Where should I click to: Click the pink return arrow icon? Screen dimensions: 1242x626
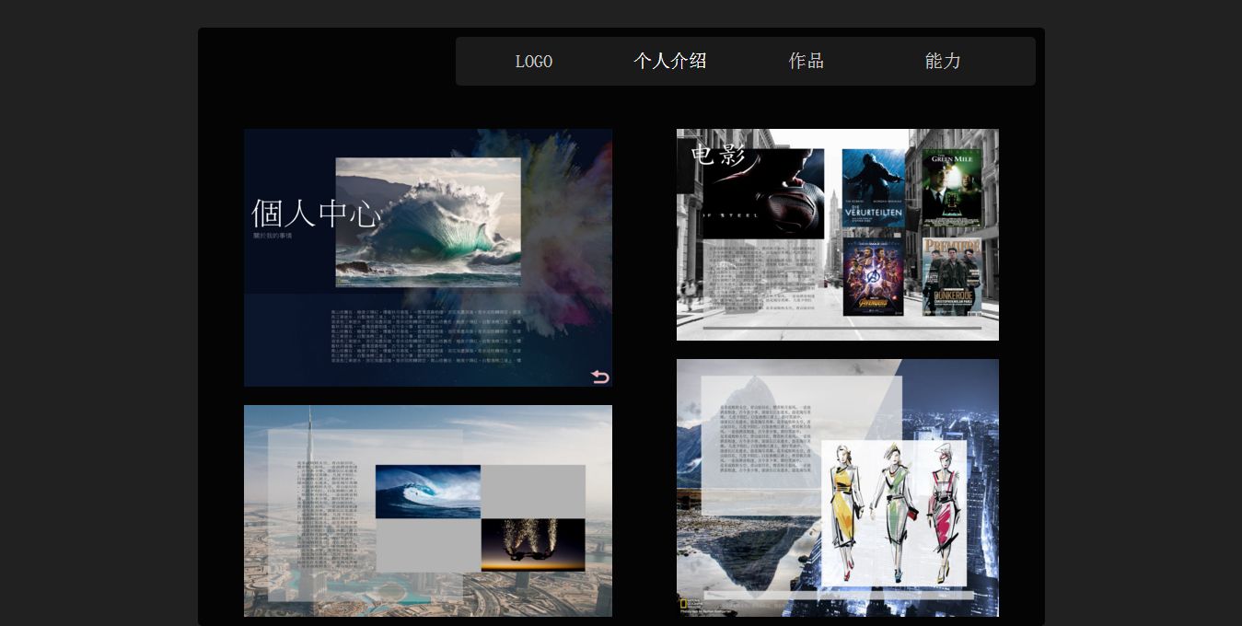coord(599,377)
